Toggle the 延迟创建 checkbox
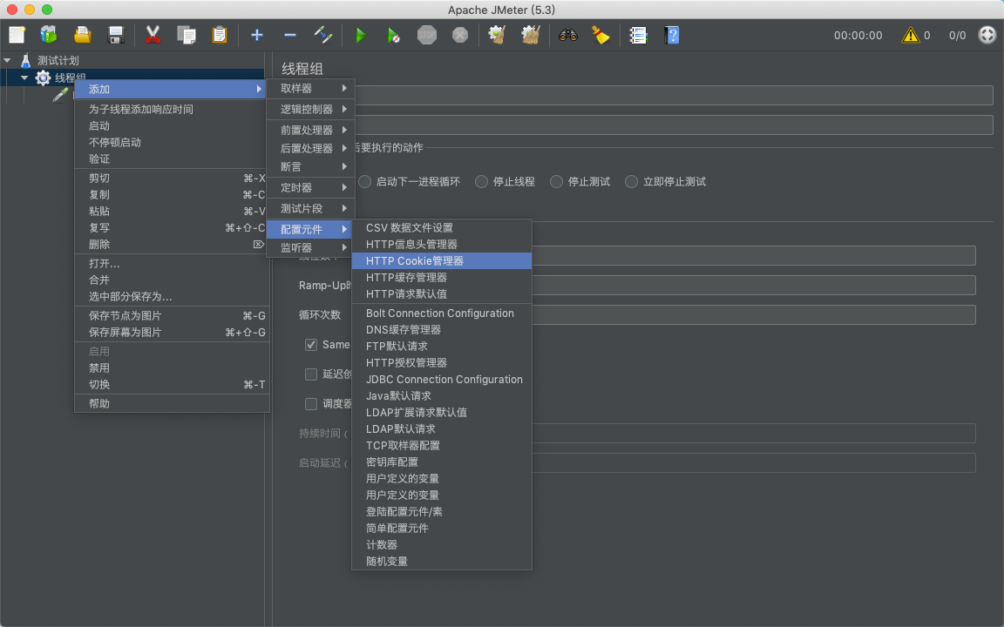1004x627 pixels. pyautogui.click(x=311, y=374)
